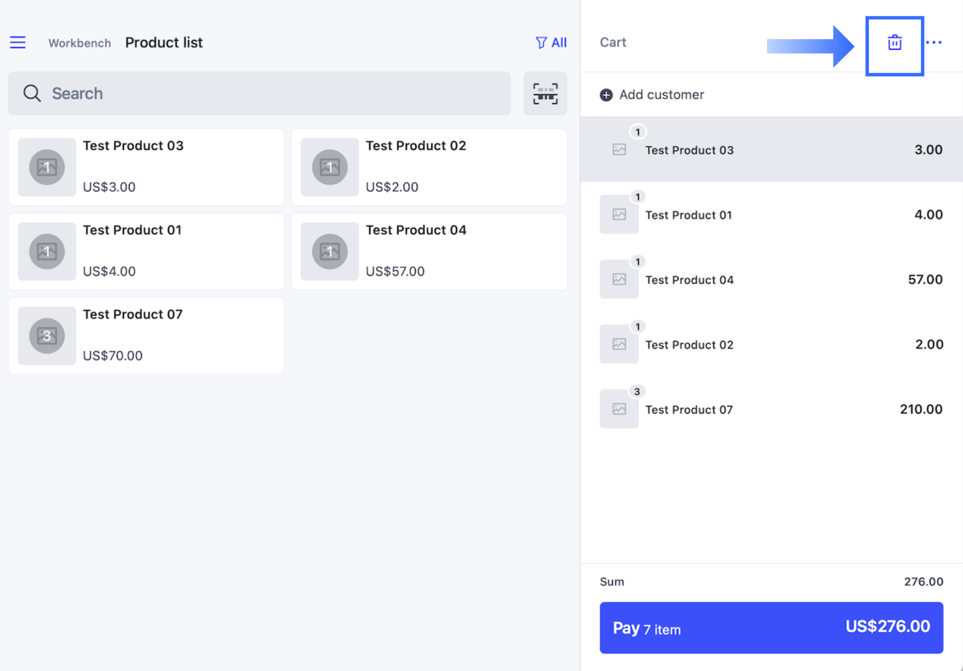Viewport: 963px width, 671px height.
Task: Click the barcode scanner icon
Action: pyautogui.click(x=545, y=94)
